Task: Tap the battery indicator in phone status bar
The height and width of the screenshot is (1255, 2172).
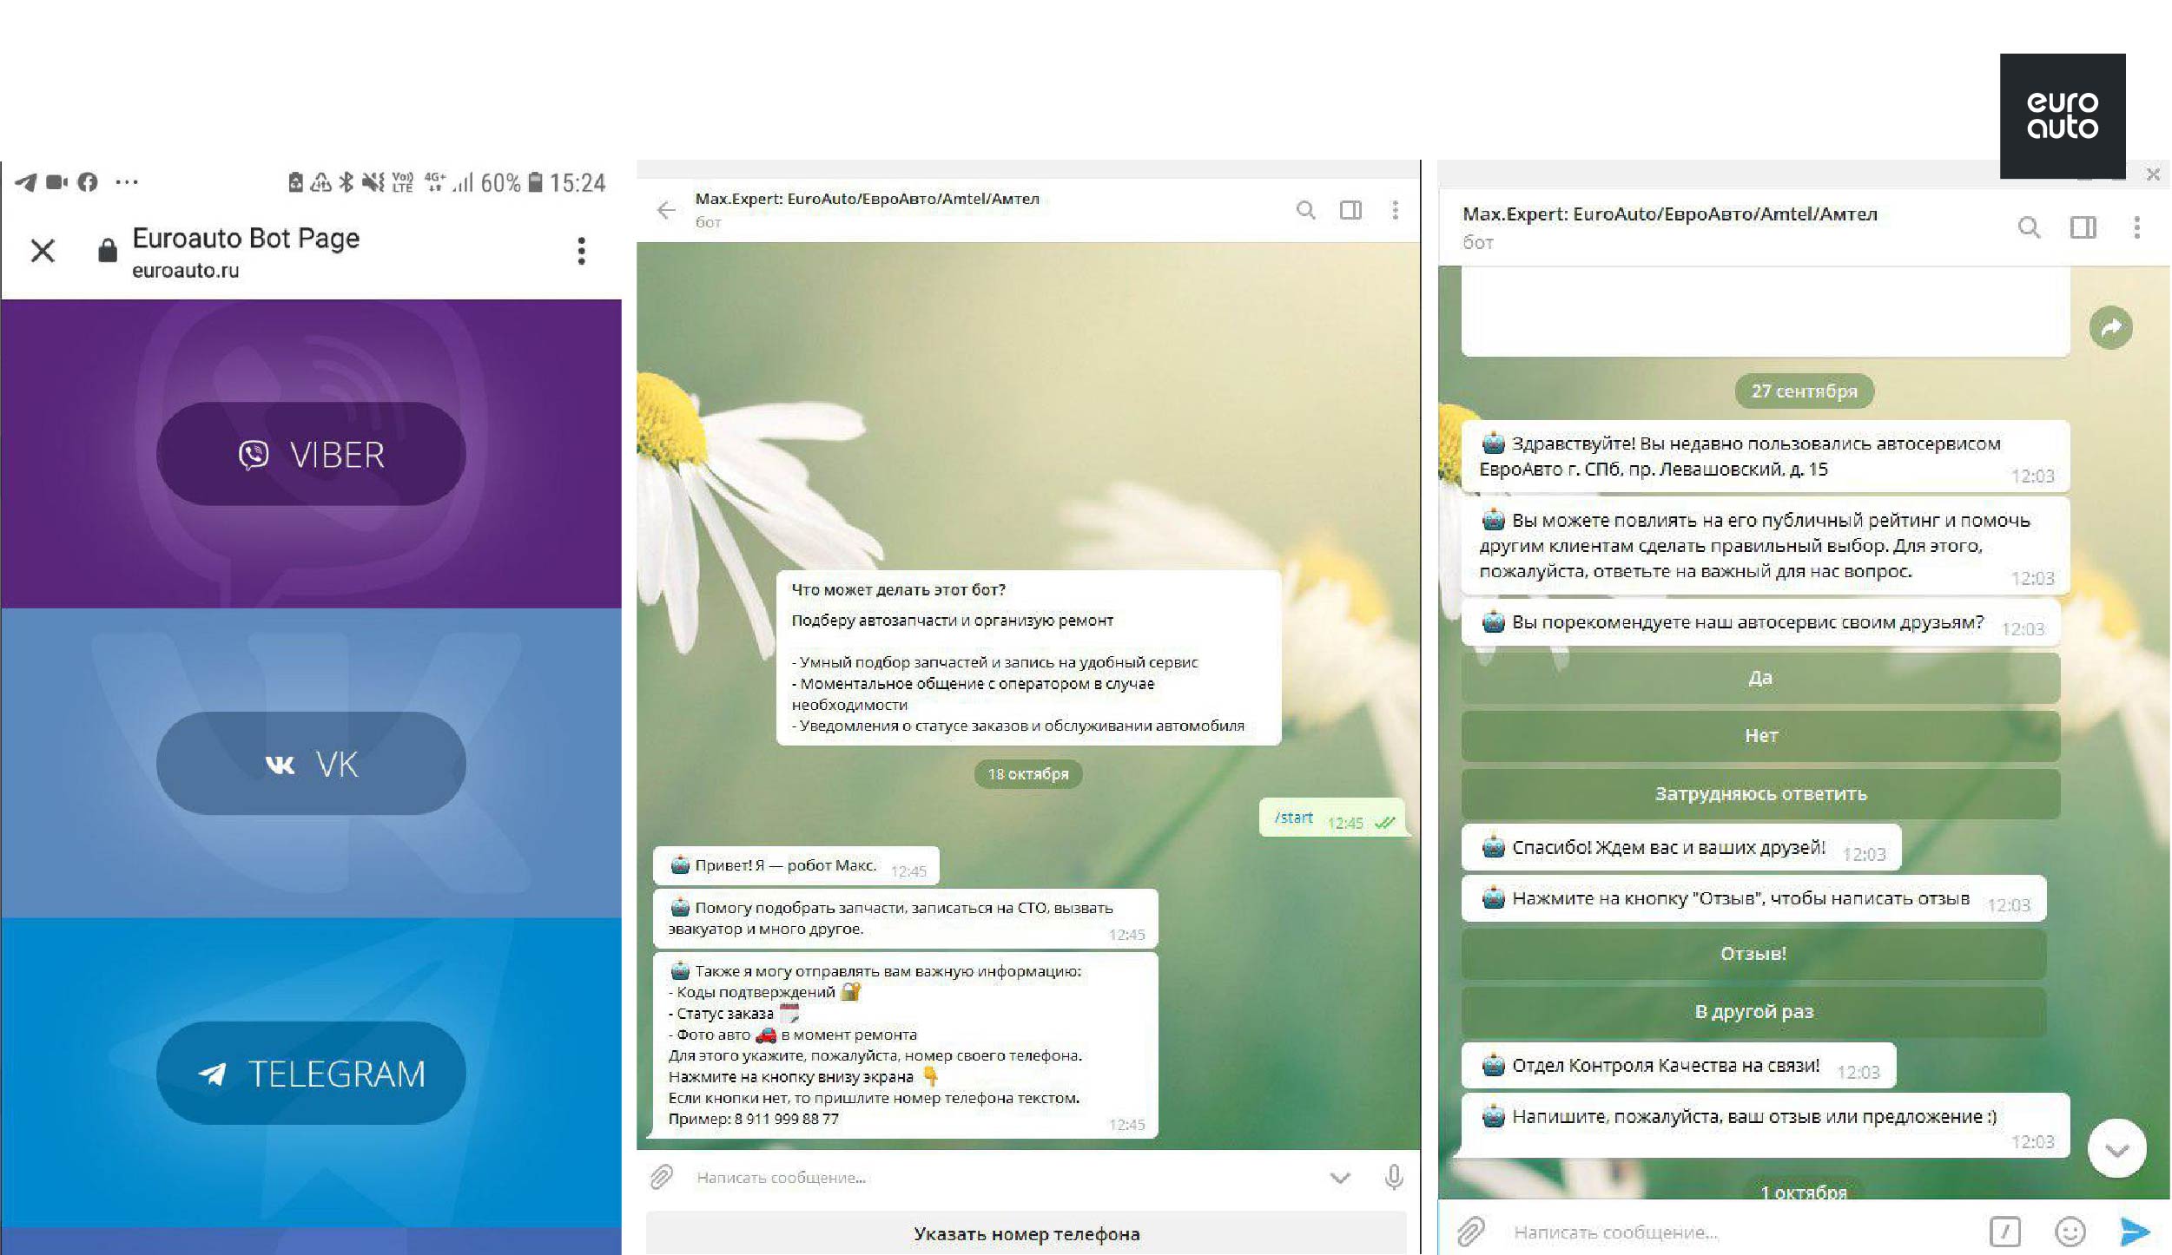Action: (x=535, y=182)
